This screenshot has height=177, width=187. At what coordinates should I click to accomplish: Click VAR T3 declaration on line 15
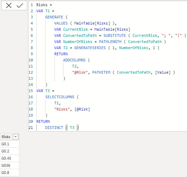43,91
